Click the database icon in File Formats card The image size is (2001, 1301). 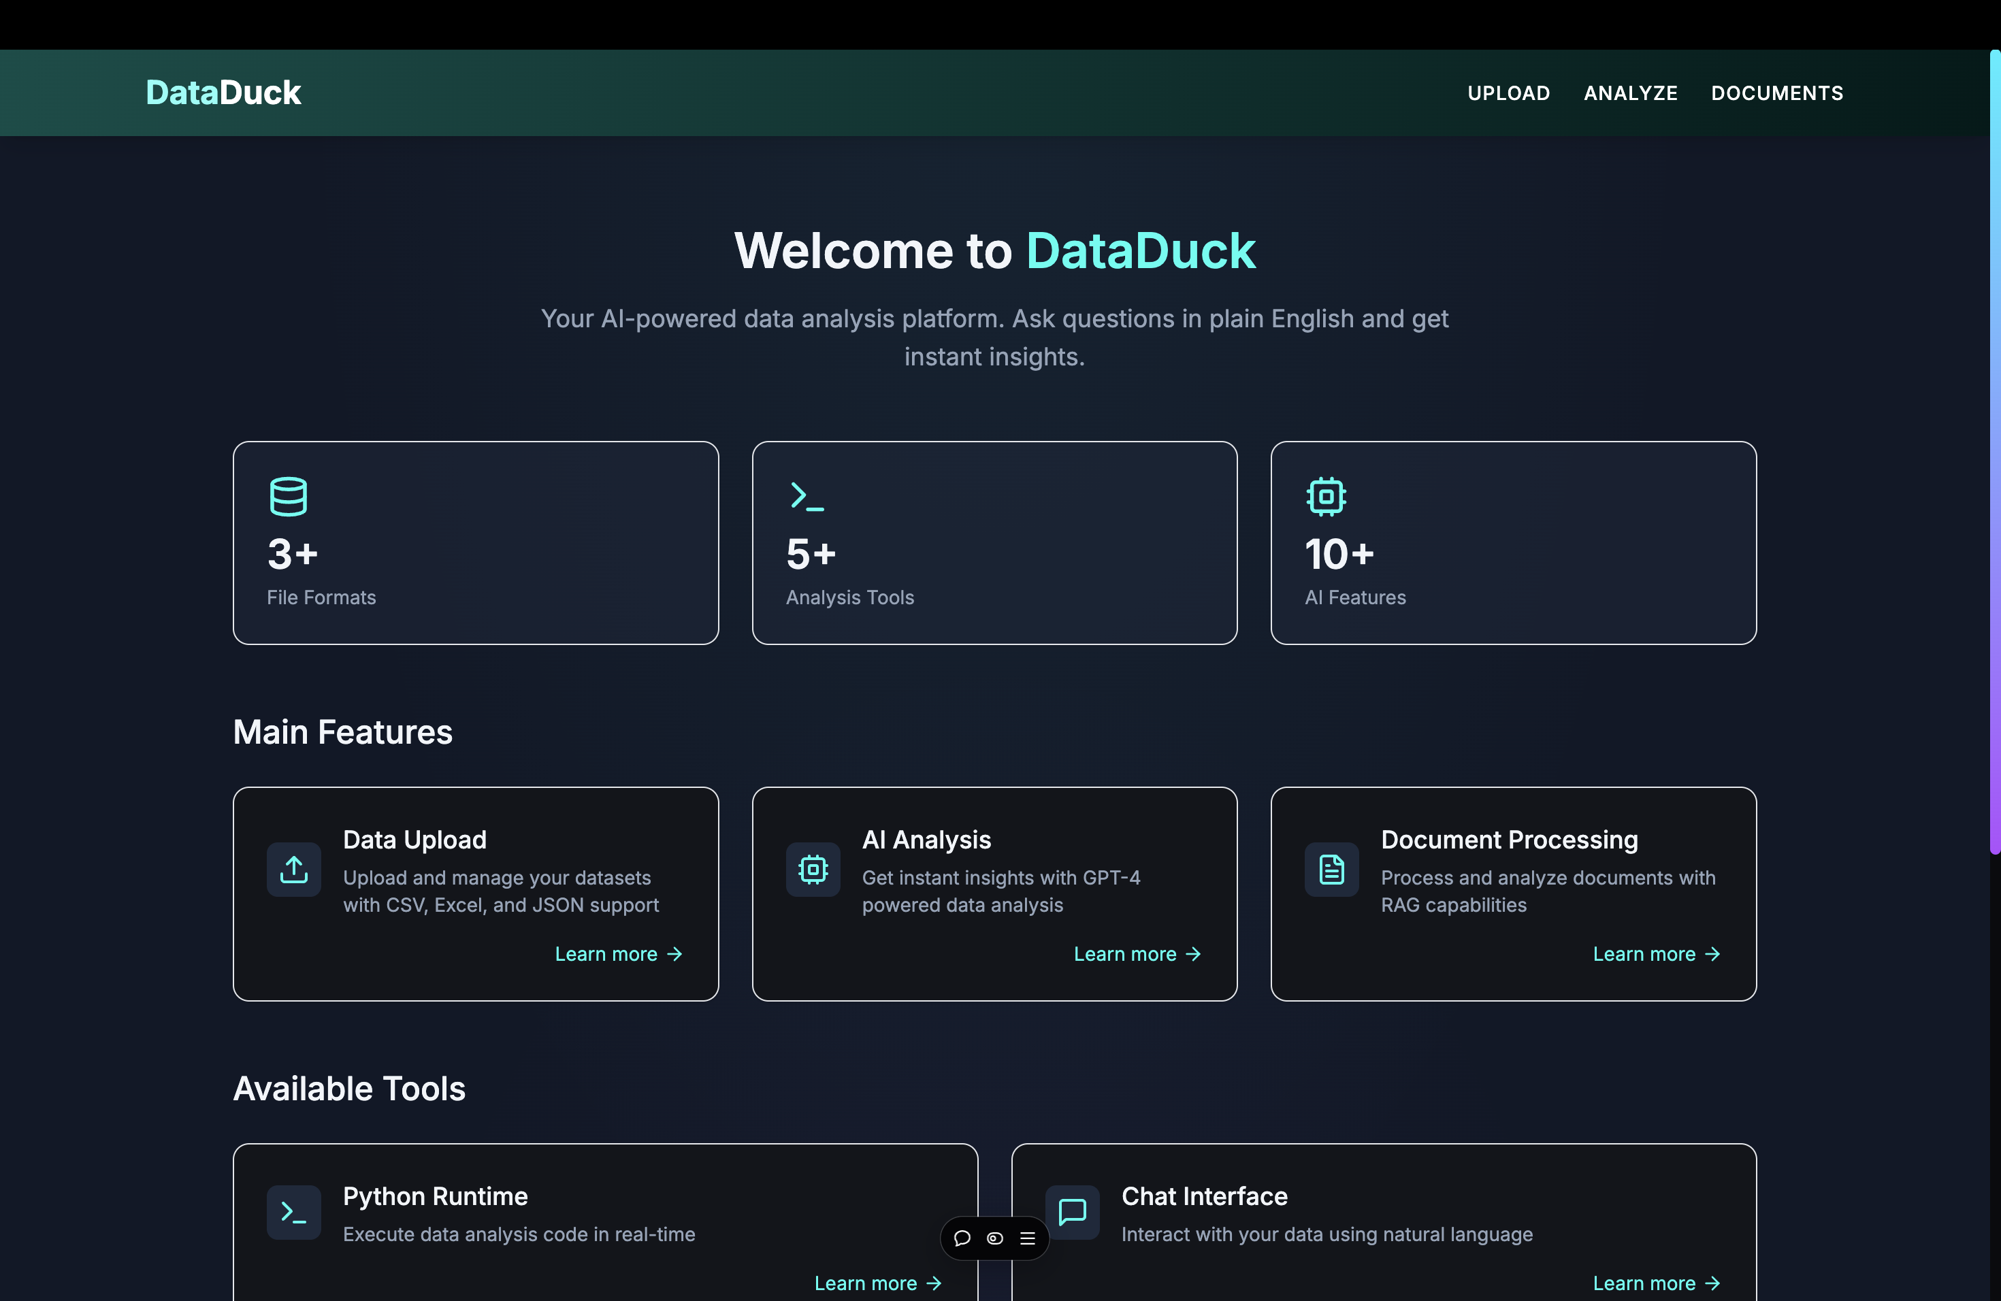(x=289, y=496)
